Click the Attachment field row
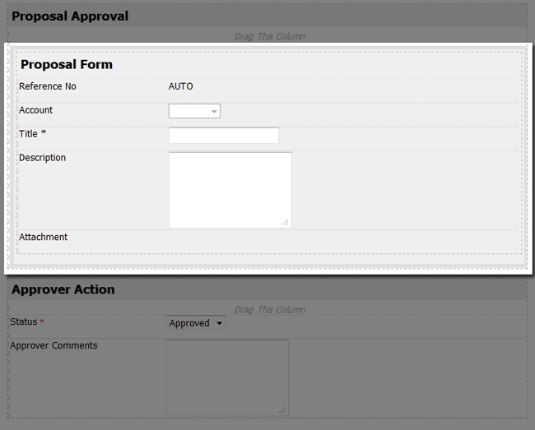This screenshot has height=430, width=535. tap(44, 237)
